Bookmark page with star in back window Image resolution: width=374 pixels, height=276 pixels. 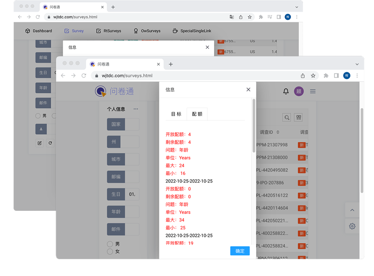pyautogui.click(x=249, y=17)
